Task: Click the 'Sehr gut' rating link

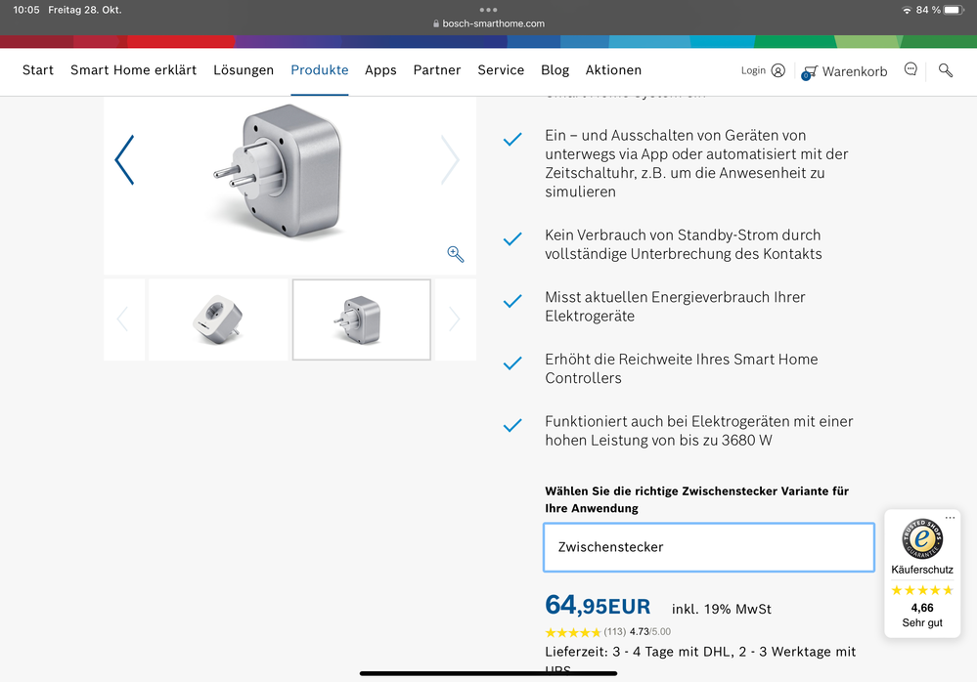Action: click(x=921, y=622)
